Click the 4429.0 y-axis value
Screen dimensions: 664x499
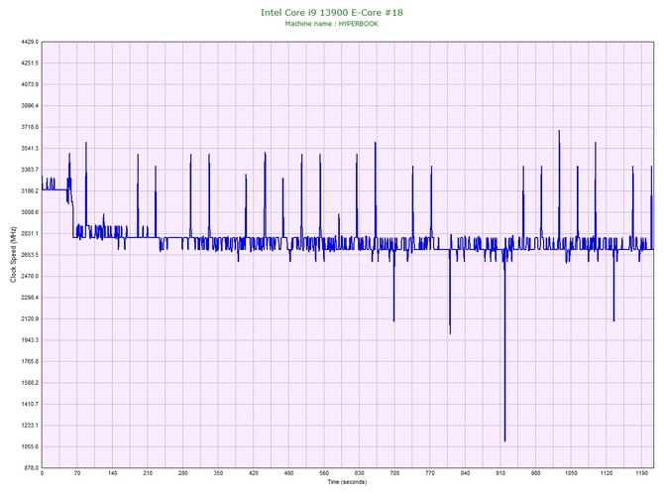30,42
